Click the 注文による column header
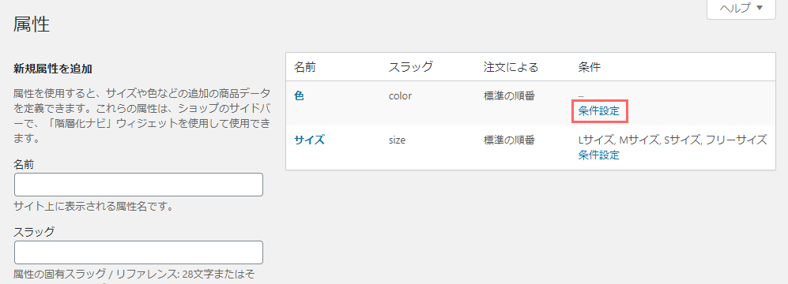 click(511, 67)
